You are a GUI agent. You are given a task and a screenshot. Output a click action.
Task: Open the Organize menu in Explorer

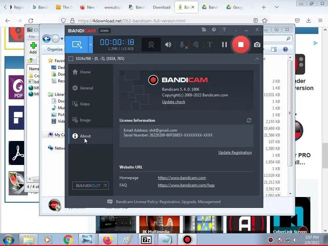point(55,49)
